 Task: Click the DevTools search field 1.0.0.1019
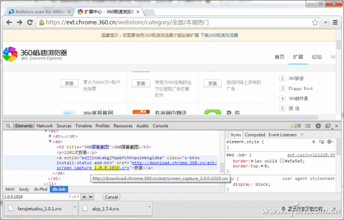(x=42, y=197)
